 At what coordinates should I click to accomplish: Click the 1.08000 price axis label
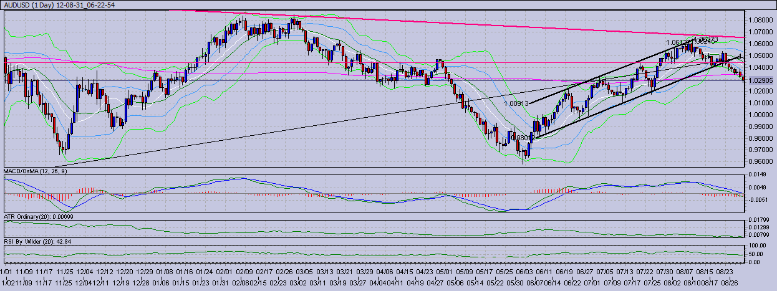pyautogui.click(x=761, y=20)
